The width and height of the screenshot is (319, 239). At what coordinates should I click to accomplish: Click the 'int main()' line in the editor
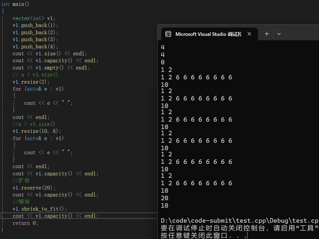[15, 4]
